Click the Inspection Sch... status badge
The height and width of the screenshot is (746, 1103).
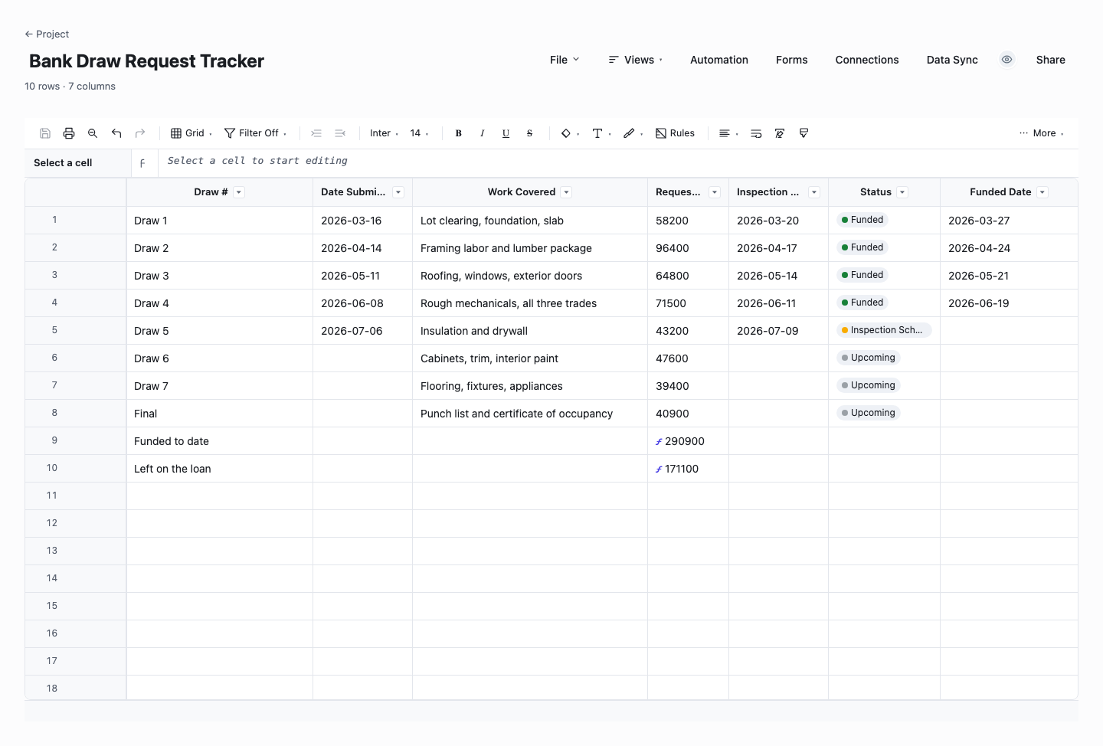click(885, 330)
